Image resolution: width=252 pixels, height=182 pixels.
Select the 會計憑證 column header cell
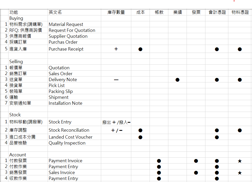pos(217,12)
